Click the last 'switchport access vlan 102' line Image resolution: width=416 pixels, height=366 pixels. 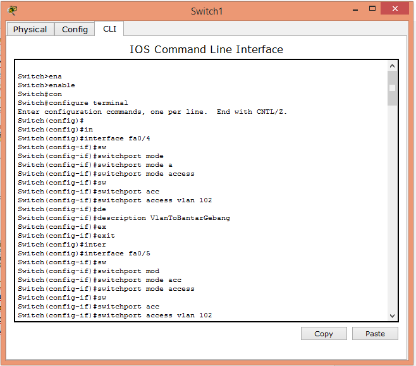(115, 315)
